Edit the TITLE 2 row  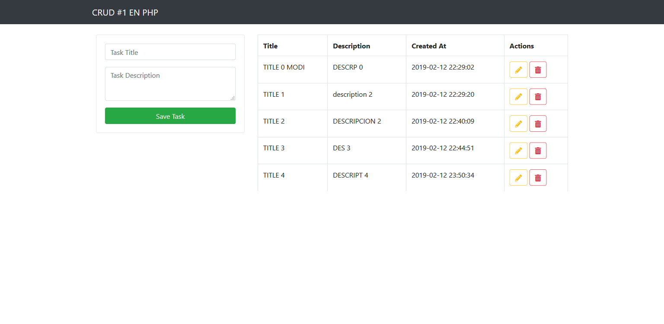pos(518,124)
